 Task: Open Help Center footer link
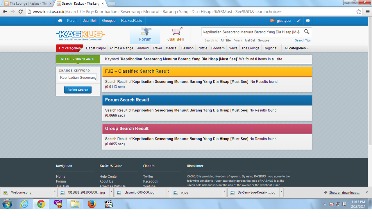coord(109,176)
